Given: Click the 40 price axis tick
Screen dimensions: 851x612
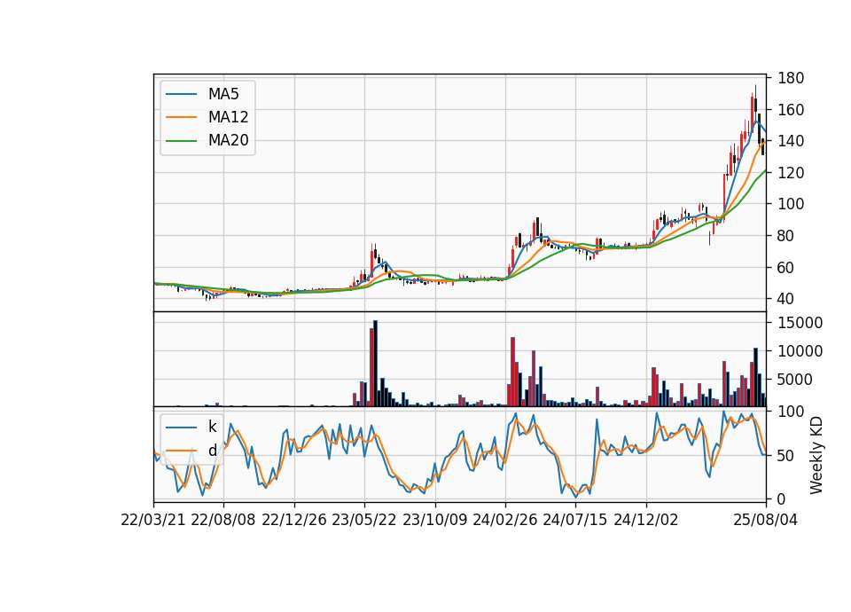Looking at the screenshot, I should [786, 299].
